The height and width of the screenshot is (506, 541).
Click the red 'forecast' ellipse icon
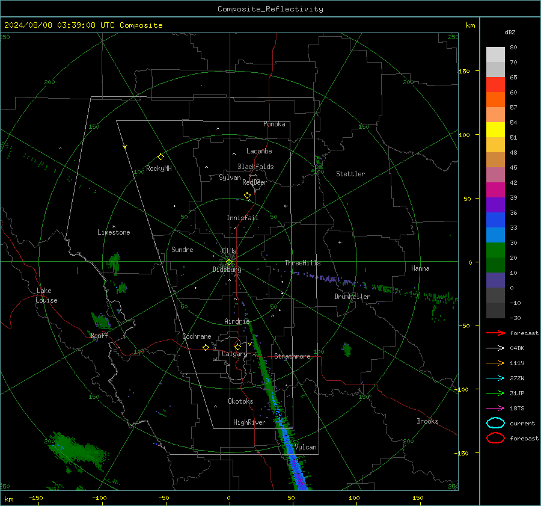pos(495,438)
